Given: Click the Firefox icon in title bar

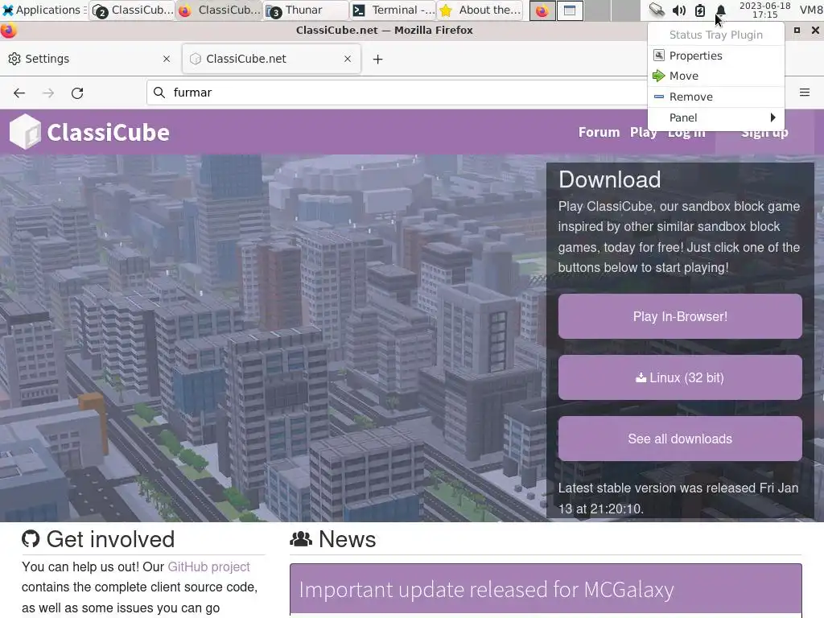Looking at the screenshot, I should pyautogui.click(x=8, y=31).
